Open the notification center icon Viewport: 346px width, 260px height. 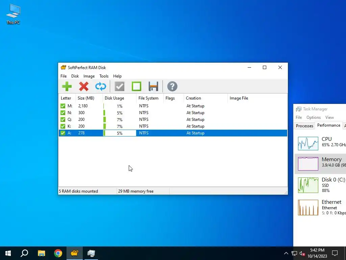[x=335, y=253]
